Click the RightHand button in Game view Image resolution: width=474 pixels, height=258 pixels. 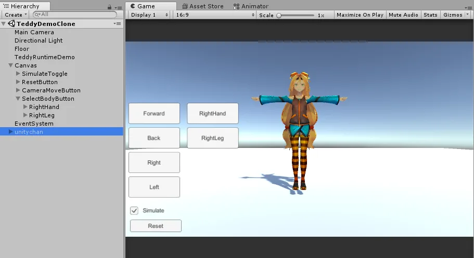(212, 114)
